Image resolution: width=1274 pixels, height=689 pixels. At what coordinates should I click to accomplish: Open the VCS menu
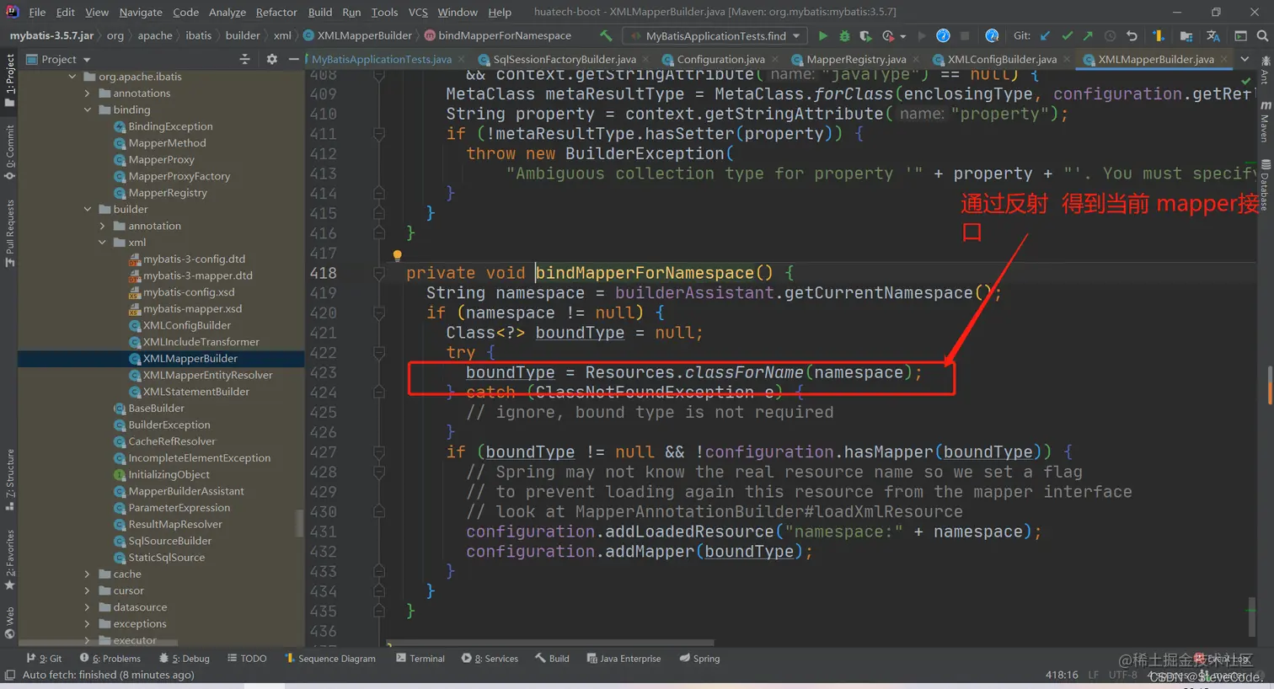[x=418, y=12]
